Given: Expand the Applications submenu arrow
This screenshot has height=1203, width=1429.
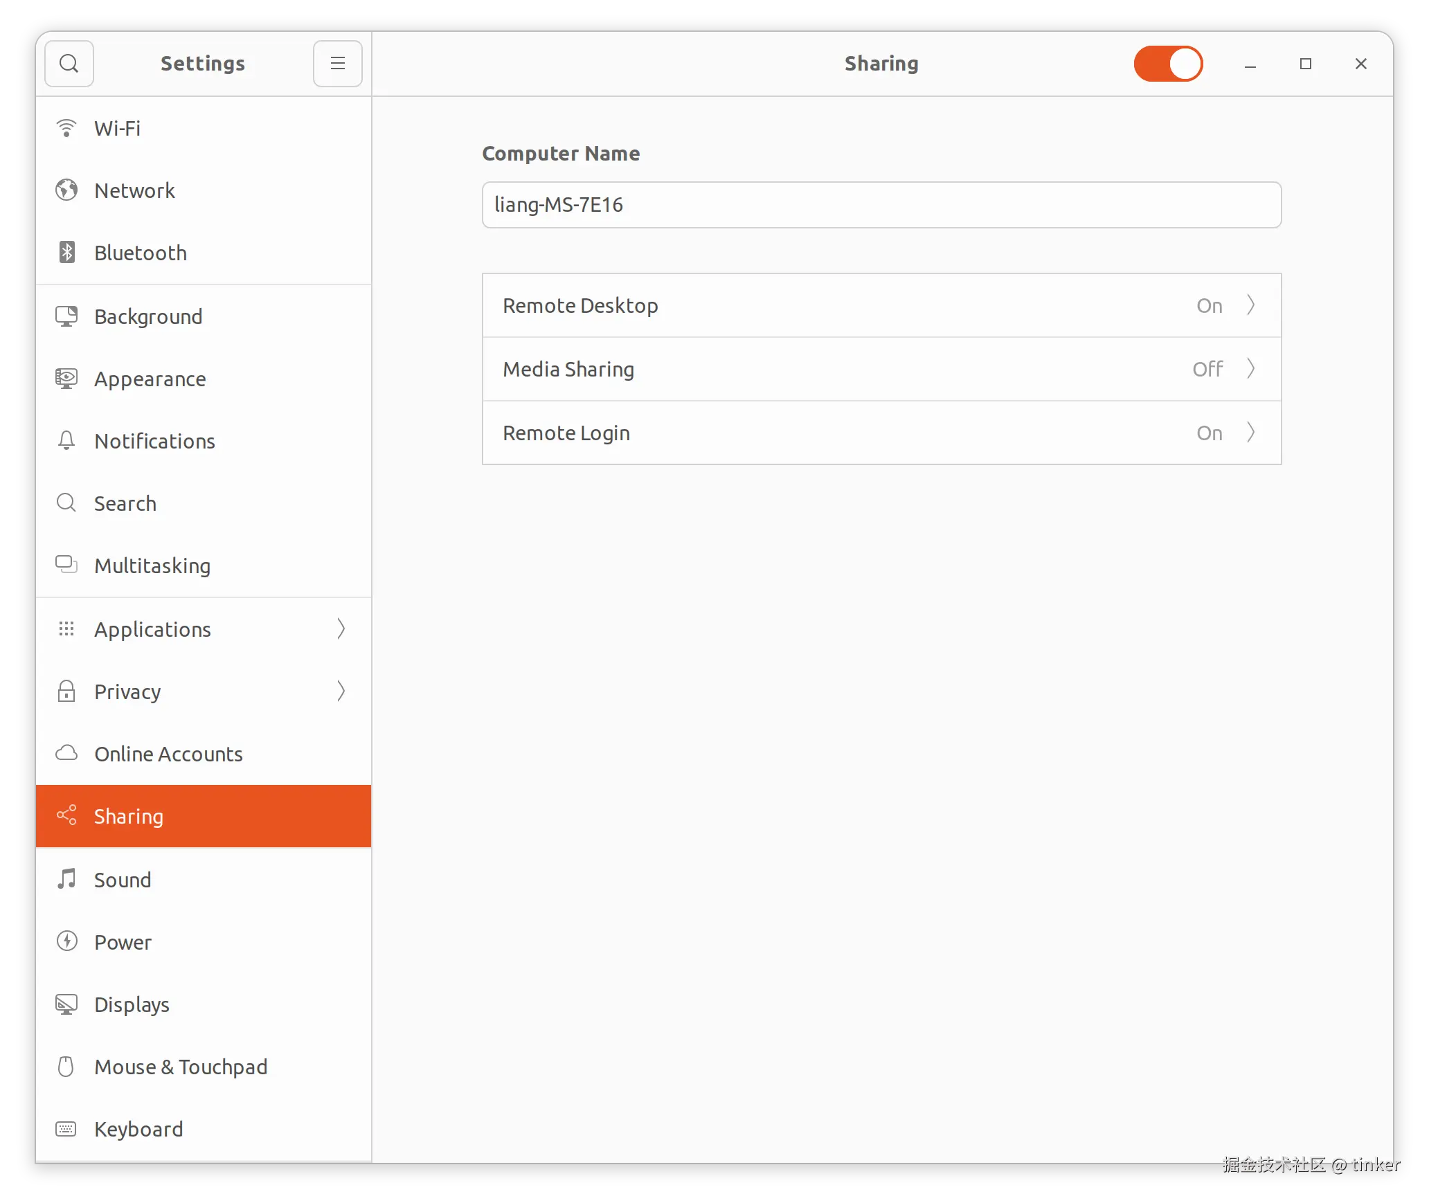Looking at the screenshot, I should point(341,629).
